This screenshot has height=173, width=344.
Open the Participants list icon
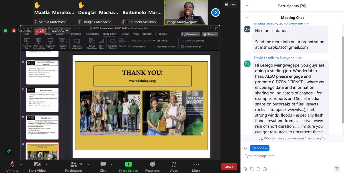click(74, 164)
